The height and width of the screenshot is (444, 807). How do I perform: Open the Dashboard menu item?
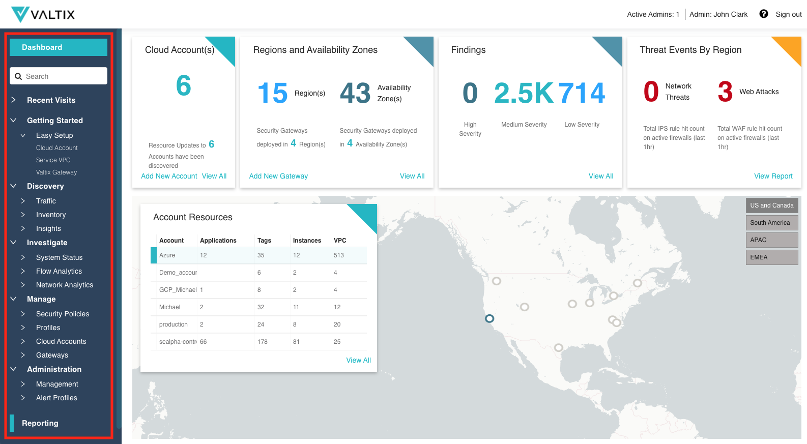coord(59,47)
